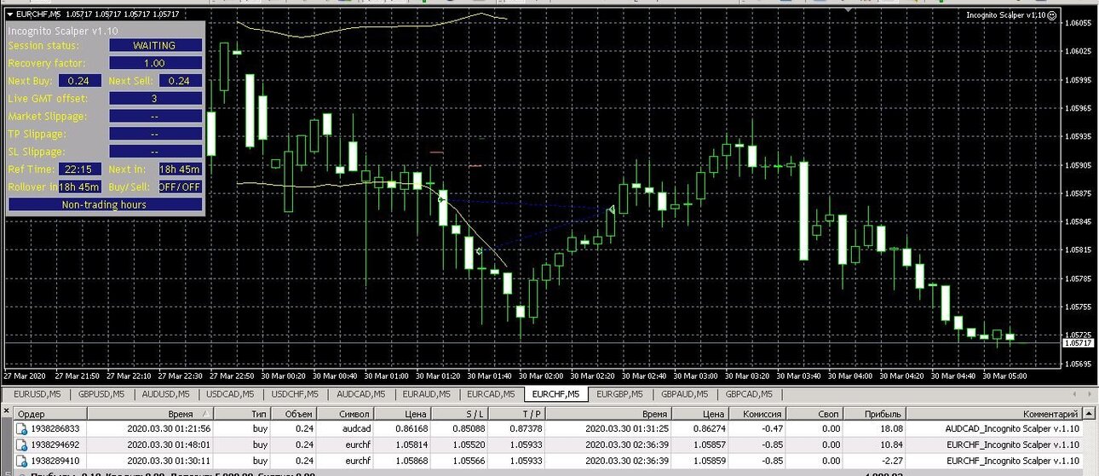Click the right scroll arrow of chart tabs

click(x=1089, y=394)
